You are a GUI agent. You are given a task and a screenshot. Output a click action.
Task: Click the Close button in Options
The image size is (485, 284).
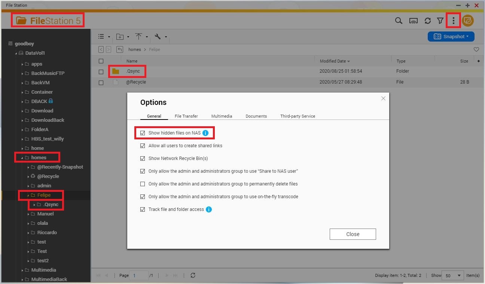pos(353,234)
